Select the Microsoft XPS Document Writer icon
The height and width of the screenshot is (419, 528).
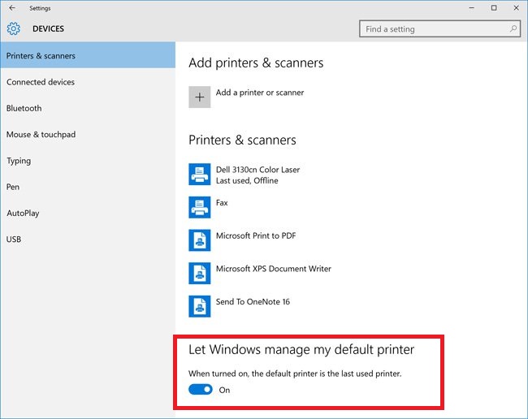pos(199,274)
